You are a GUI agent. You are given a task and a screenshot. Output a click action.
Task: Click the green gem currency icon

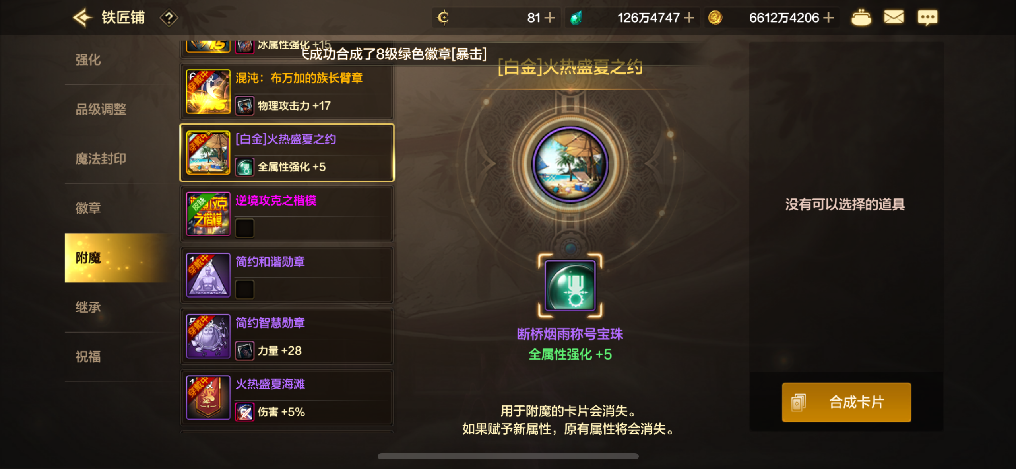tap(576, 18)
